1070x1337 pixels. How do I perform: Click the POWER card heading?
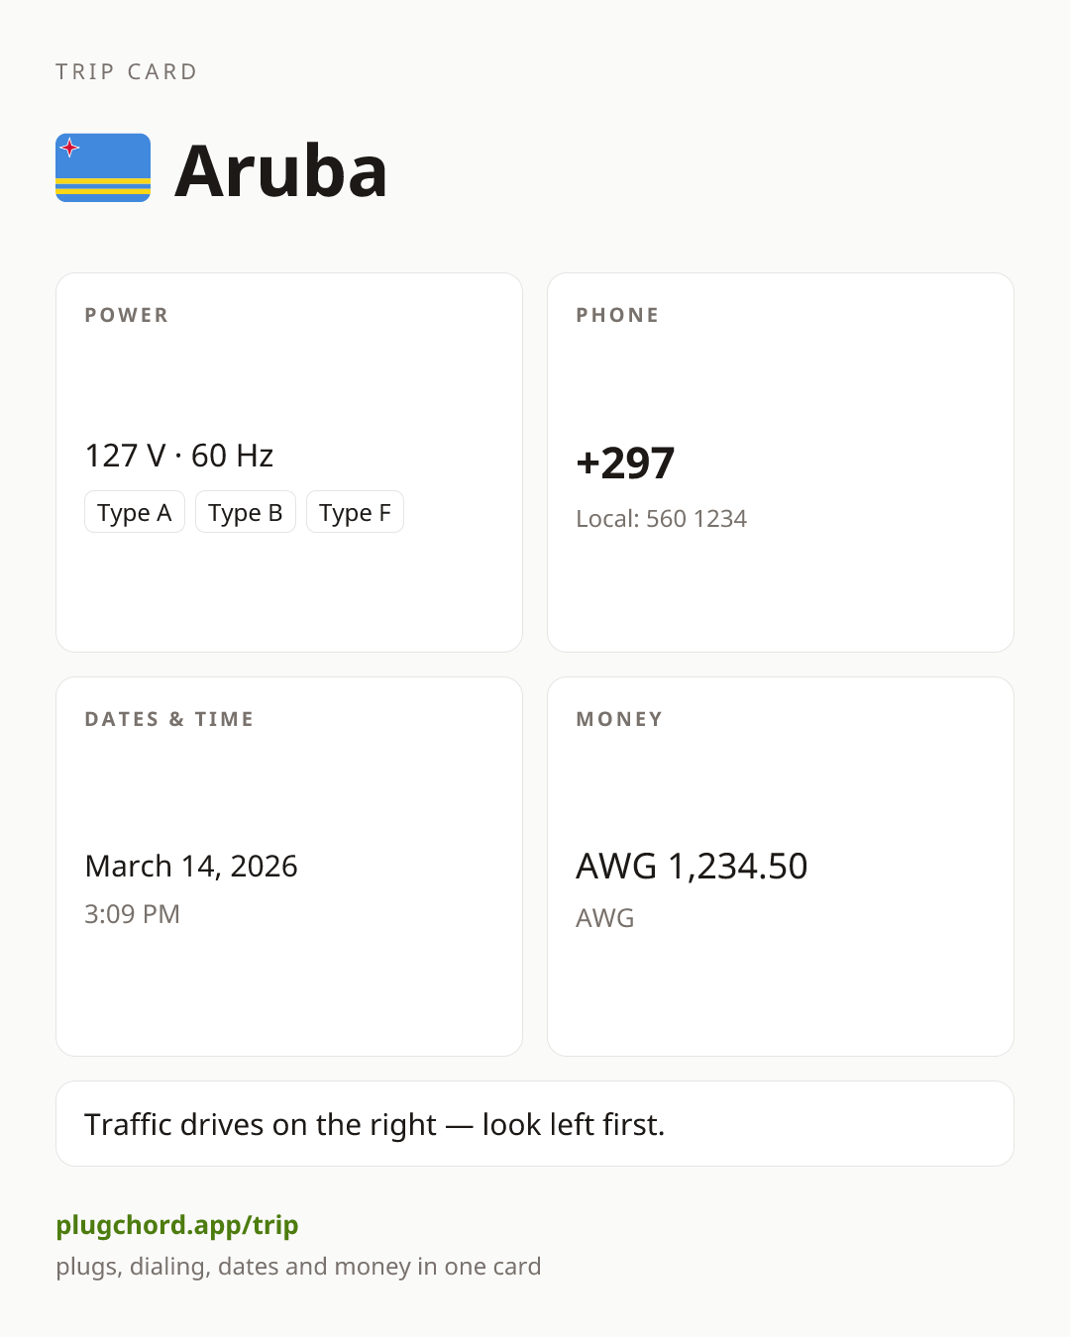tap(127, 315)
